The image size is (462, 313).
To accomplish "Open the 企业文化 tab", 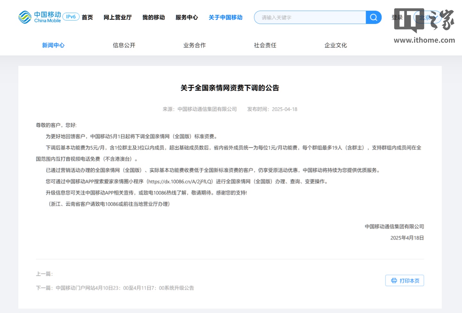I will pos(336,45).
